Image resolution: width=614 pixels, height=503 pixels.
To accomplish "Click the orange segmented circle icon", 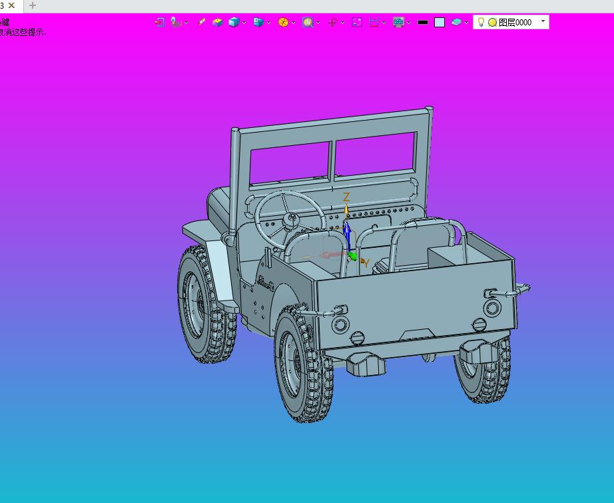I will (283, 23).
